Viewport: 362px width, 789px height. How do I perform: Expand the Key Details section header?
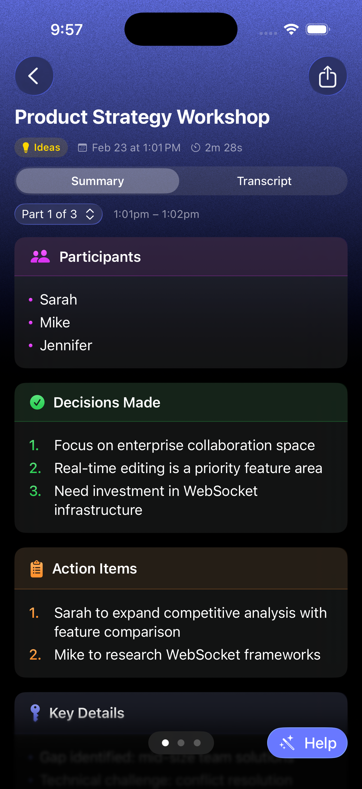pos(180,713)
